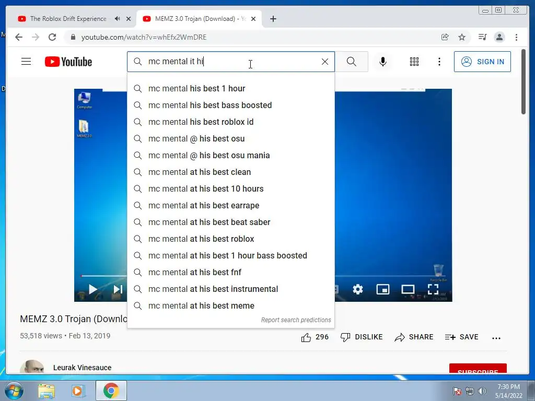This screenshot has height=401, width=535.
Task: Close The Roblox Drift Experience tab
Action: tap(129, 19)
